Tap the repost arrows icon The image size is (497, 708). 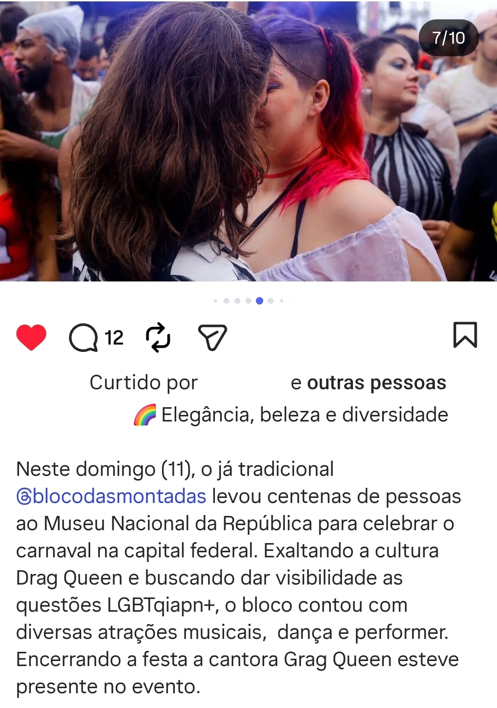point(158,337)
